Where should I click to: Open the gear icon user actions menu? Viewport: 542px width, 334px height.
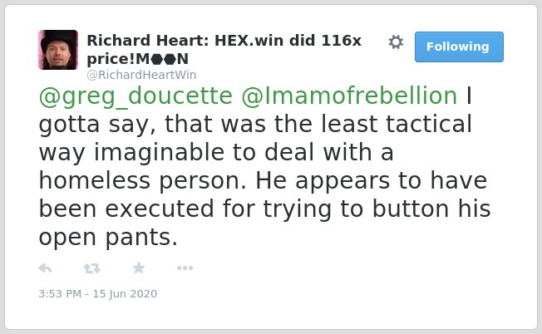pyautogui.click(x=396, y=42)
